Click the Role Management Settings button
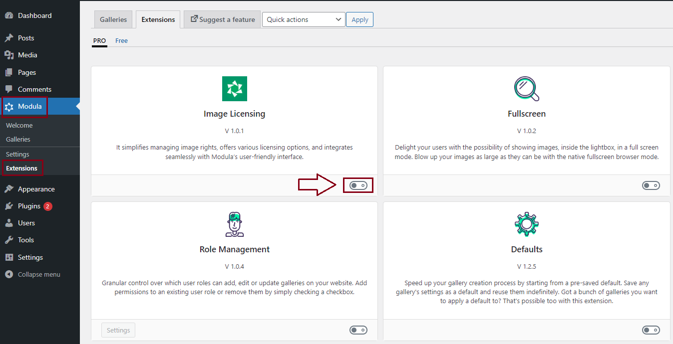Viewport: 673px width, 344px height. click(x=118, y=330)
